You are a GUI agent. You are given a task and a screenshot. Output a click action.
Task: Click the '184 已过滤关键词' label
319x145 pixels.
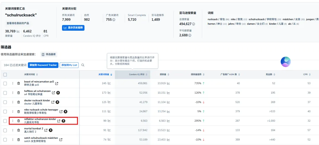pyautogui.click(x=15, y=65)
